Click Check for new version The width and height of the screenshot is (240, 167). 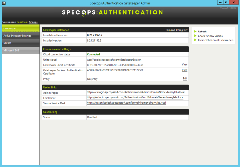point(210,36)
